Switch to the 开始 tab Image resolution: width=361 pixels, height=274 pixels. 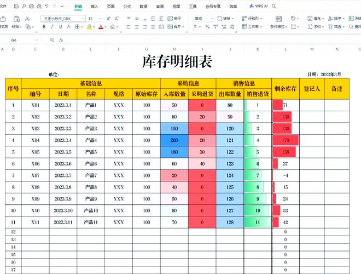click(x=78, y=7)
